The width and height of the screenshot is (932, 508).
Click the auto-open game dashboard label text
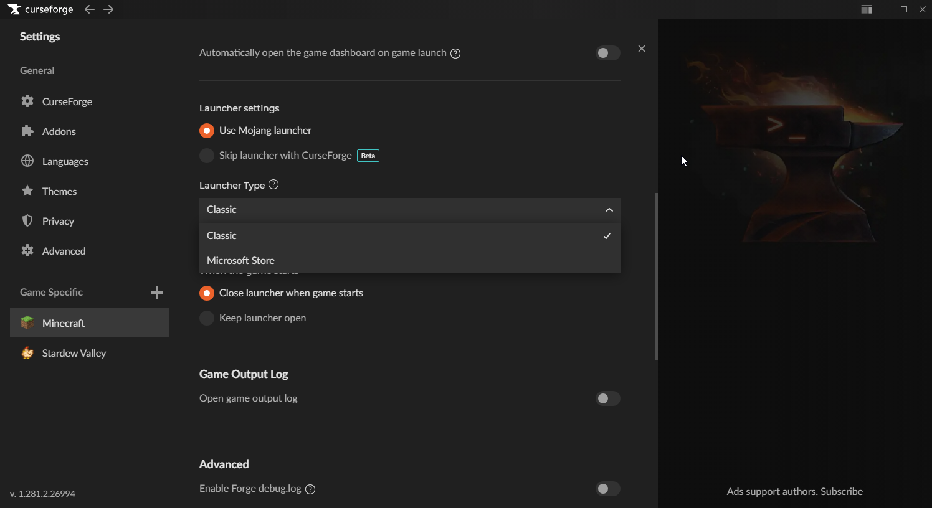pos(323,53)
